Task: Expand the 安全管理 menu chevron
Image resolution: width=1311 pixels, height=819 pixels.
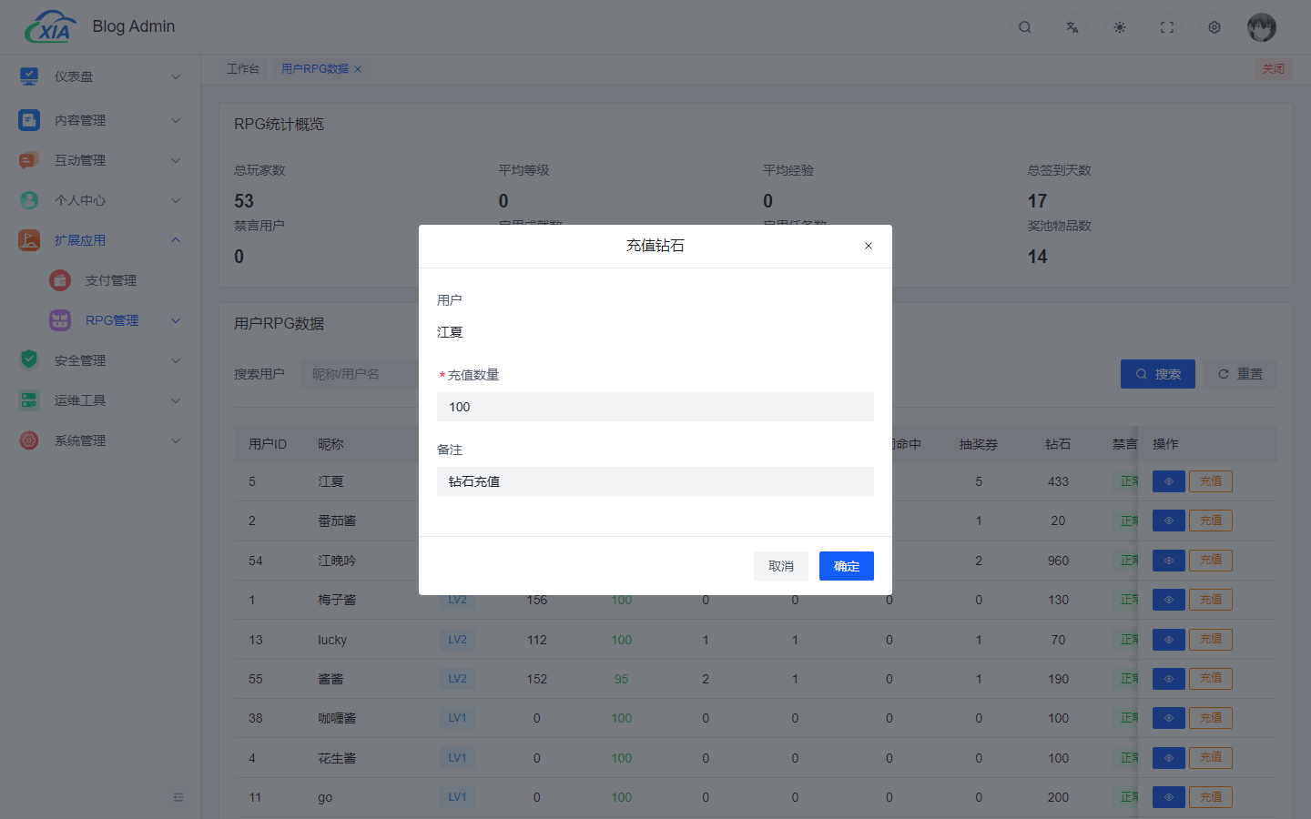Action: tap(176, 360)
